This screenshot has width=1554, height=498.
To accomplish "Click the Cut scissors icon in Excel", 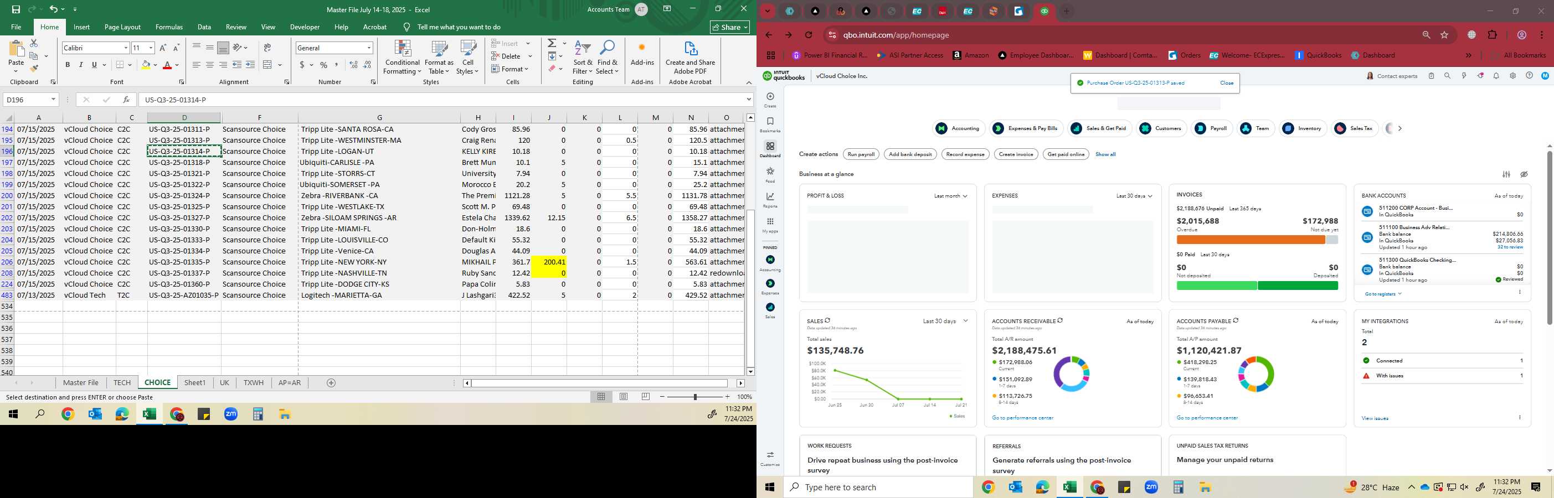I will point(34,43).
